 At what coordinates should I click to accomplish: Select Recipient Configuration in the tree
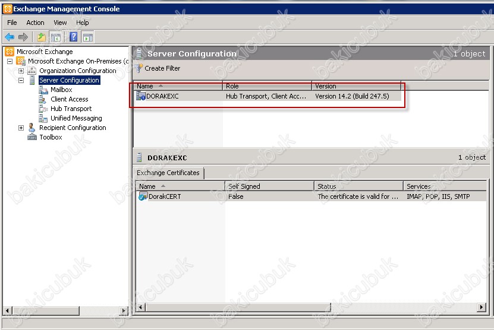73,128
